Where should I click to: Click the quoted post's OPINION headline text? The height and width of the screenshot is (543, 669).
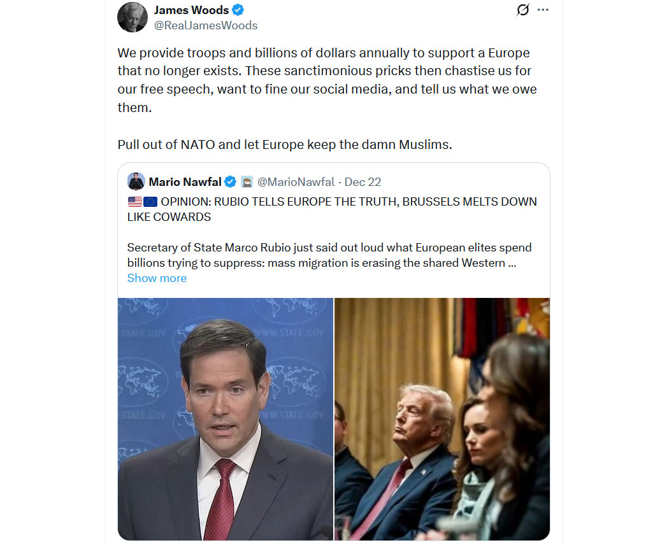pyautogui.click(x=332, y=209)
